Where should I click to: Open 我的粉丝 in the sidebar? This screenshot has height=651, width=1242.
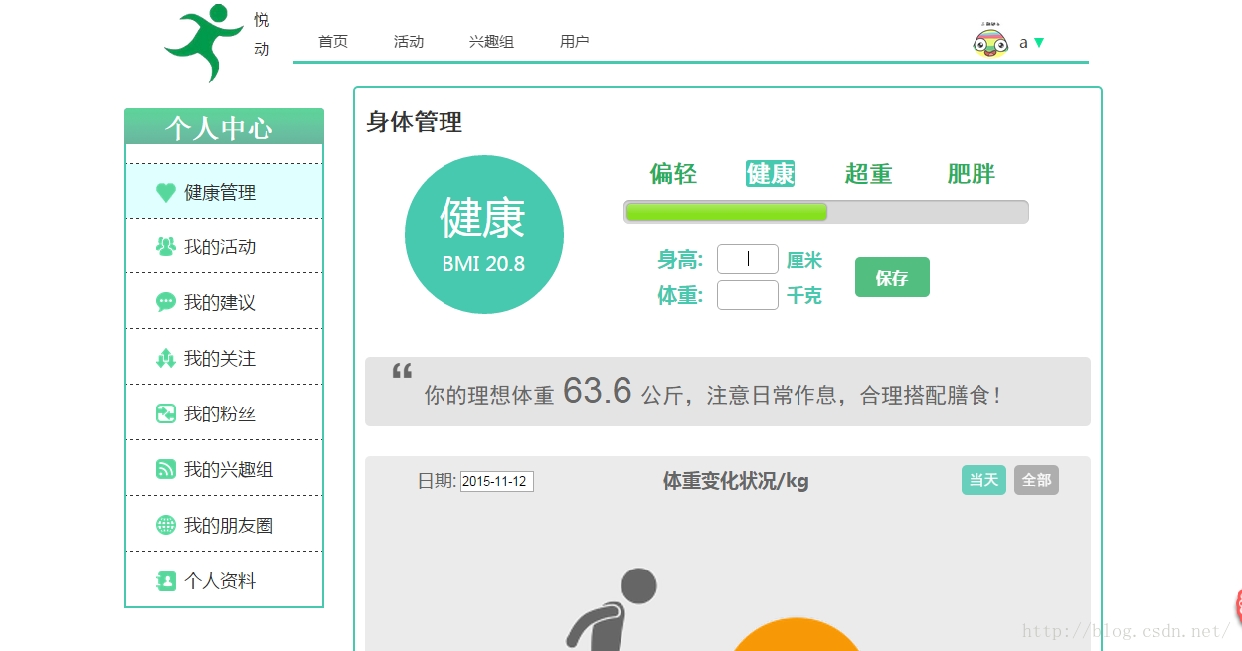click(x=224, y=413)
